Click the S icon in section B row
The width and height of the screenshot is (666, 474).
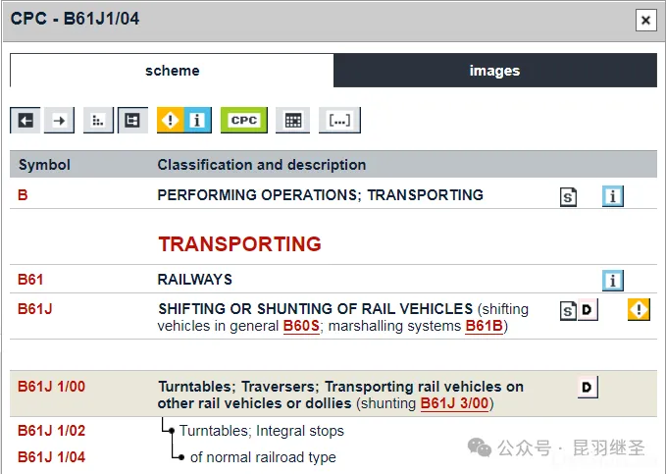tap(568, 196)
